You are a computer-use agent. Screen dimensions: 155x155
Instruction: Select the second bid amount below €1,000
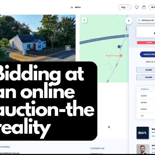tap(146, 77)
